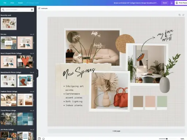Show more Fashion Photo Collage templates arrow
187x140 pixels.
tap(34, 100)
